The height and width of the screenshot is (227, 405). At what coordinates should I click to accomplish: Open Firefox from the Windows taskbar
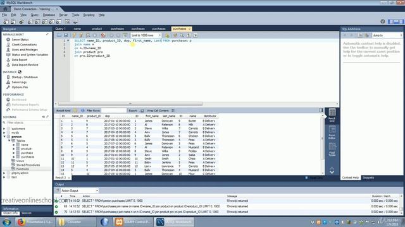pyautogui.click(x=34, y=222)
